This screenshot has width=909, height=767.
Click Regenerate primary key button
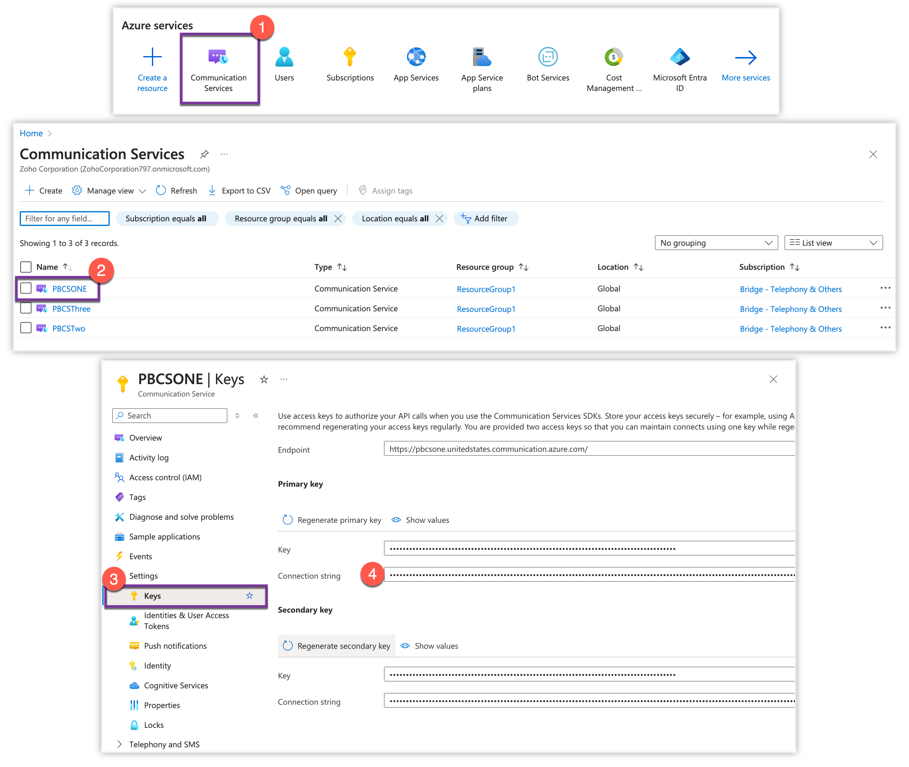332,520
